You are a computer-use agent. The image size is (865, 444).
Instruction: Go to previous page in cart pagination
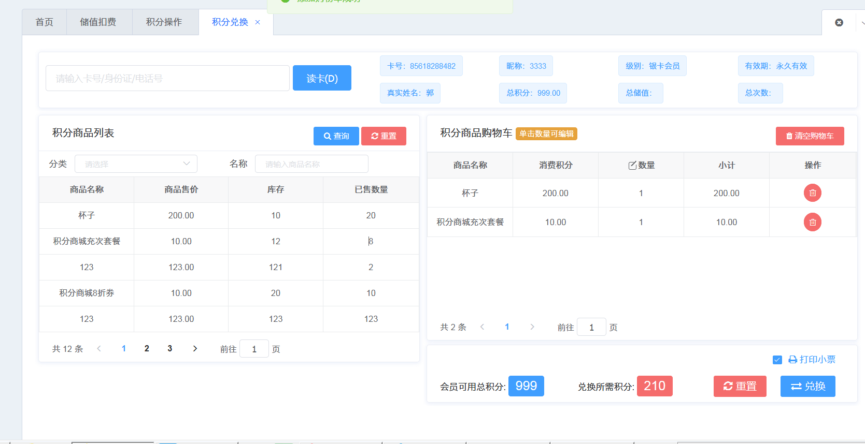[x=482, y=327]
